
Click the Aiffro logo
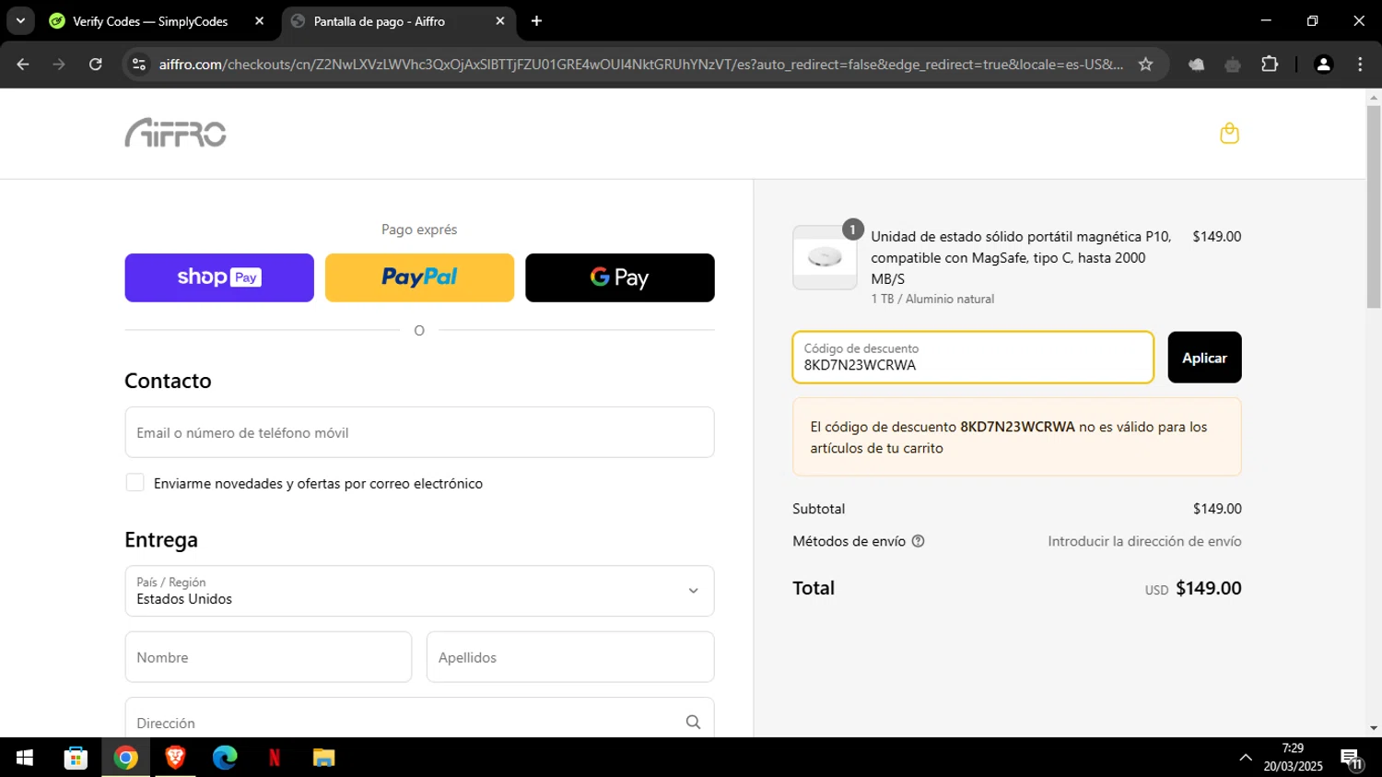[176, 133]
